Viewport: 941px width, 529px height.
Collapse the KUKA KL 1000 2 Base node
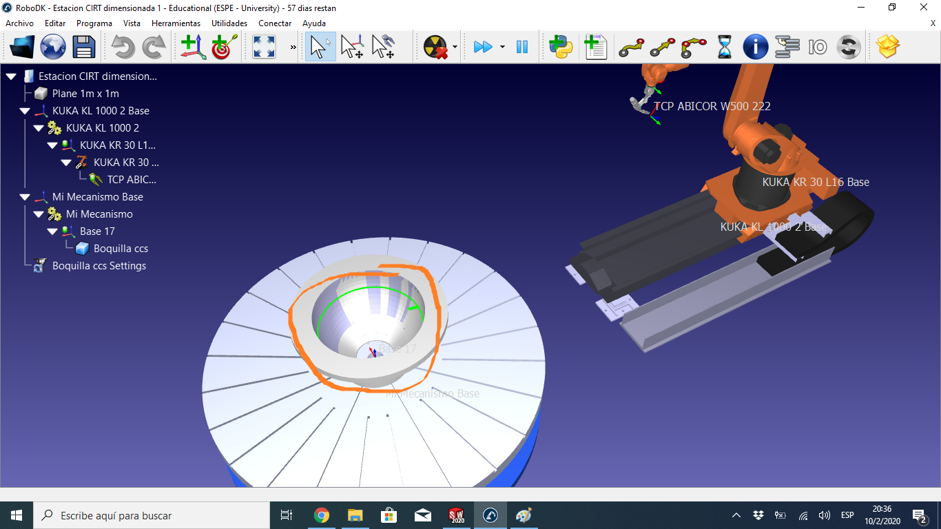[25, 111]
